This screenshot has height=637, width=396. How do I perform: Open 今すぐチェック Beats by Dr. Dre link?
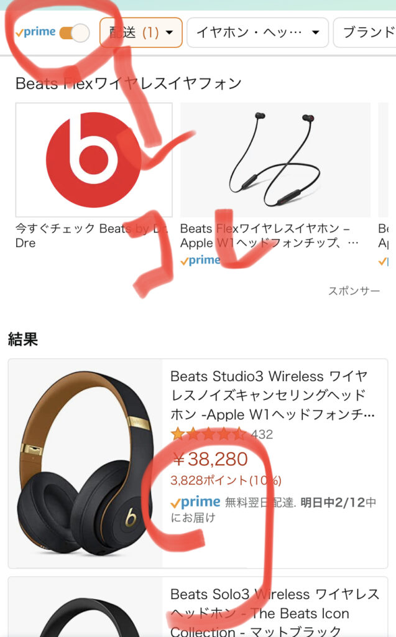tap(92, 236)
